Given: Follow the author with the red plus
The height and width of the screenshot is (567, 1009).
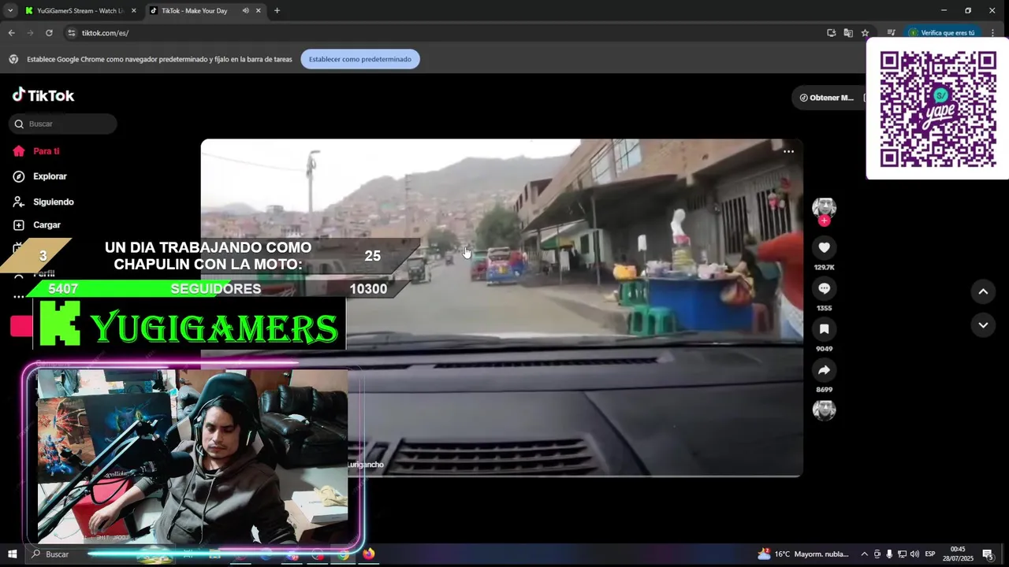Looking at the screenshot, I should click(824, 221).
